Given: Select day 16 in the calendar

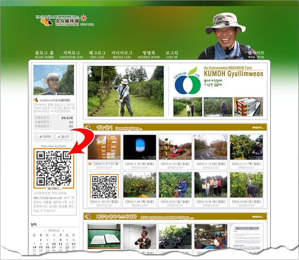Looking at the screenshot, I should pyautogui.click(x=47, y=247).
